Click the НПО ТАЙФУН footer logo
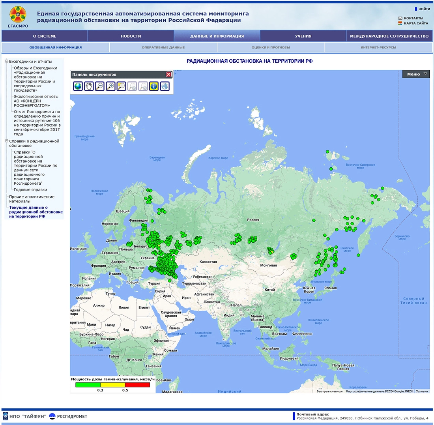The image size is (434, 425). tap(24, 416)
